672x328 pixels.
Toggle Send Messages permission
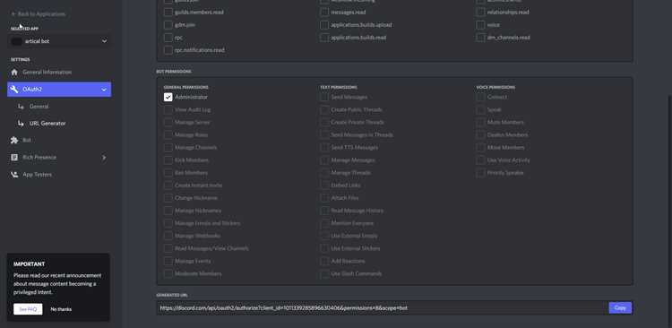pos(324,98)
